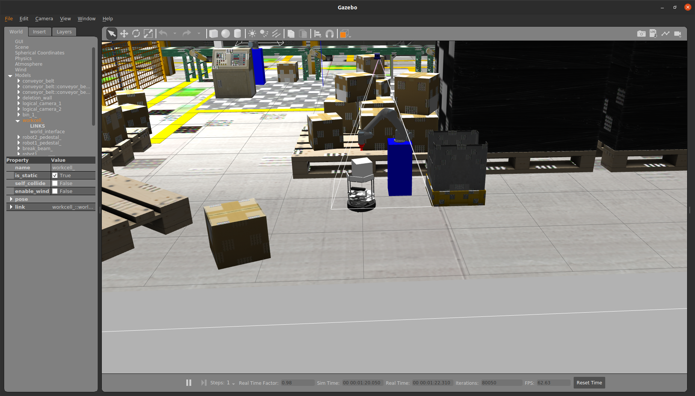This screenshot has width=695, height=396.
Task: Click the Reset Time button
Action: (x=589, y=382)
